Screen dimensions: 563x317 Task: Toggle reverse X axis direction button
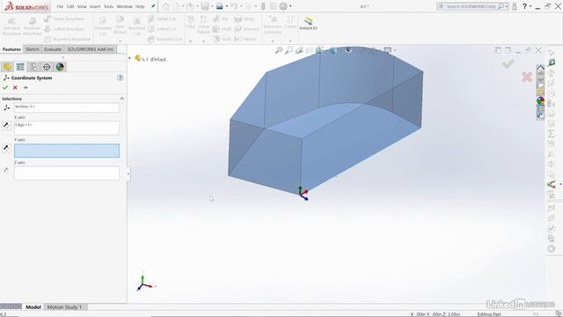point(6,125)
